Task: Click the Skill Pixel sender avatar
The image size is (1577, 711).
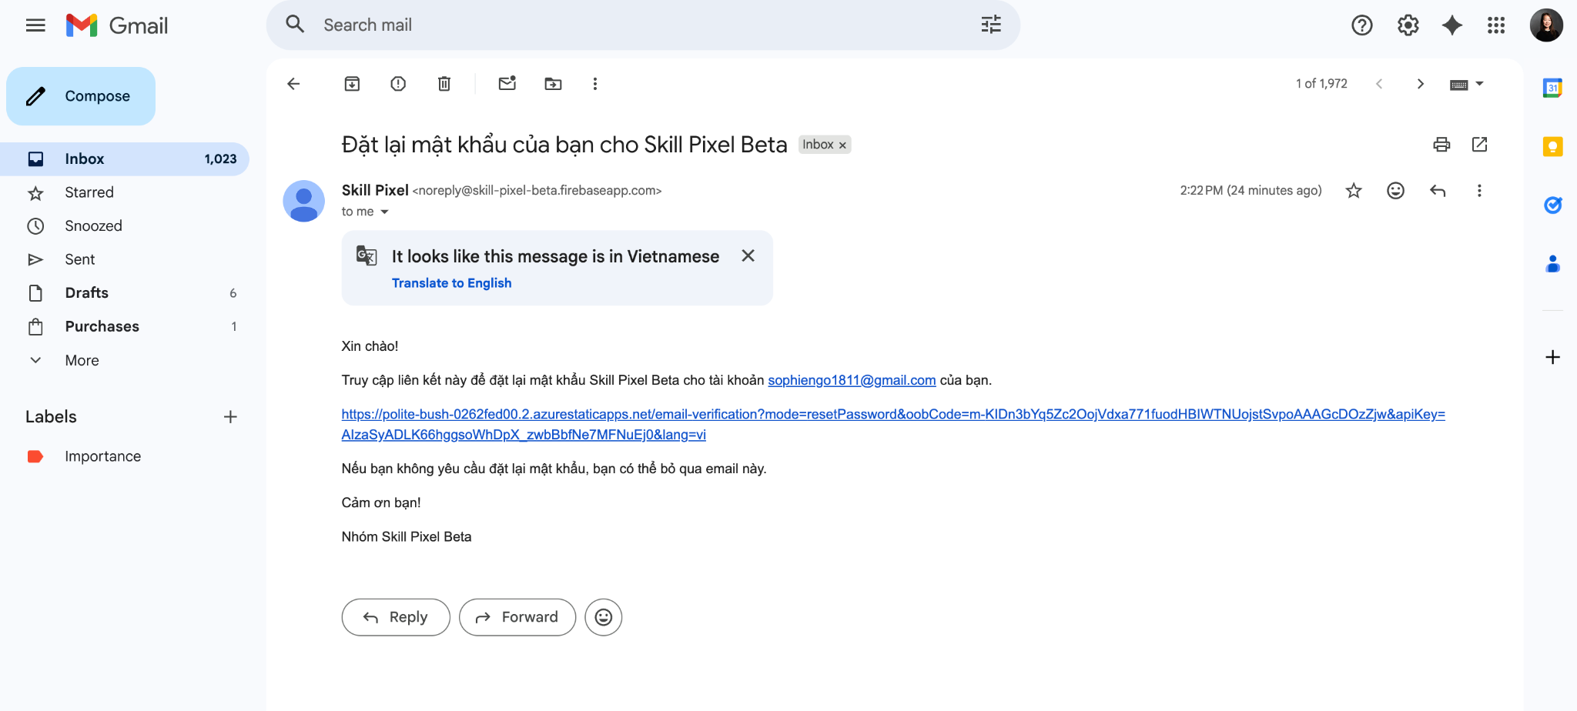Action: 304,201
